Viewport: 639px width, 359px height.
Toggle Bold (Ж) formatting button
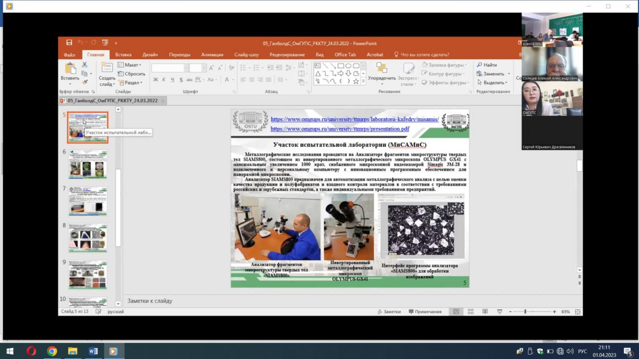[x=155, y=80]
